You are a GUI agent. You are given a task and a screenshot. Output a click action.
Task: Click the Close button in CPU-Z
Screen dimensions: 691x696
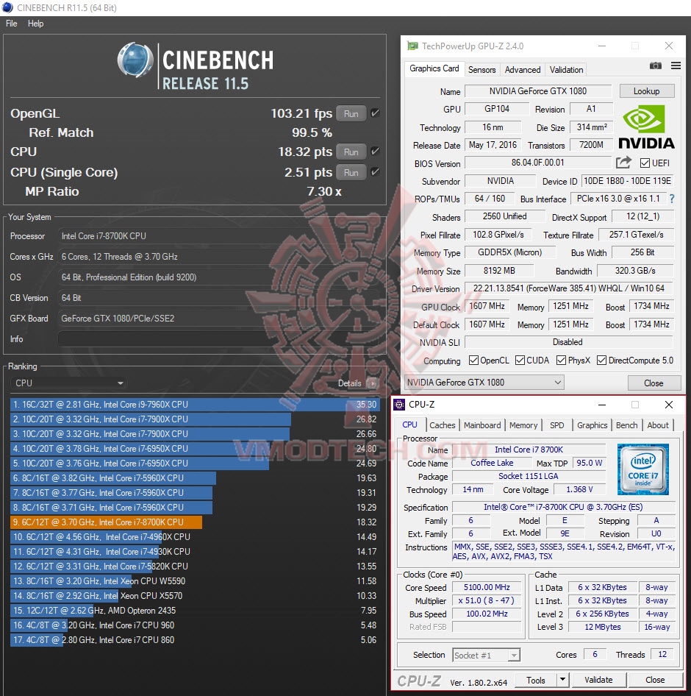[655, 680]
